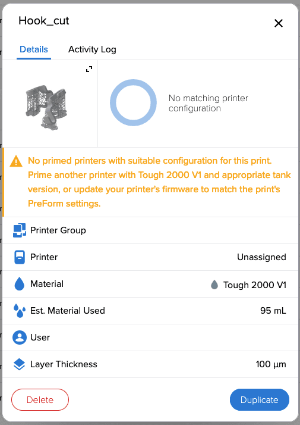Click the Layer Thickness stack icon
The height and width of the screenshot is (425, 300).
tap(20, 364)
